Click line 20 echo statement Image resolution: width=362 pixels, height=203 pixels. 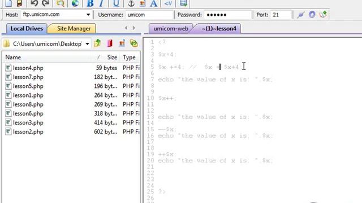click(x=215, y=160)
